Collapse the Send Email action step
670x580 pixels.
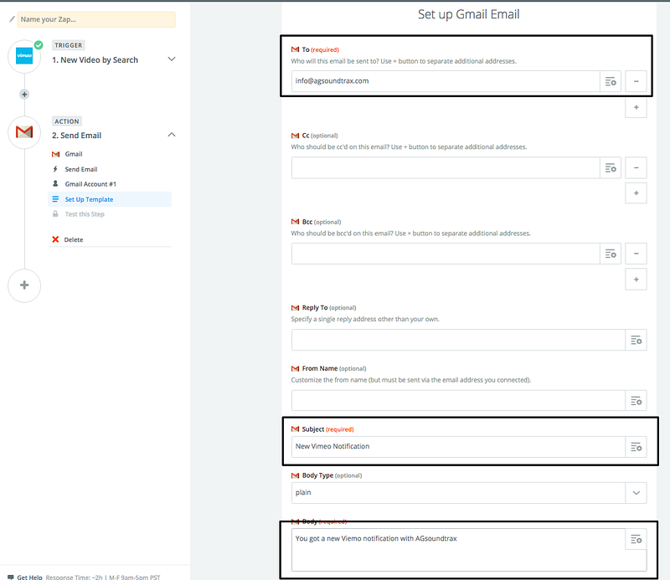(x=172, y=135)
